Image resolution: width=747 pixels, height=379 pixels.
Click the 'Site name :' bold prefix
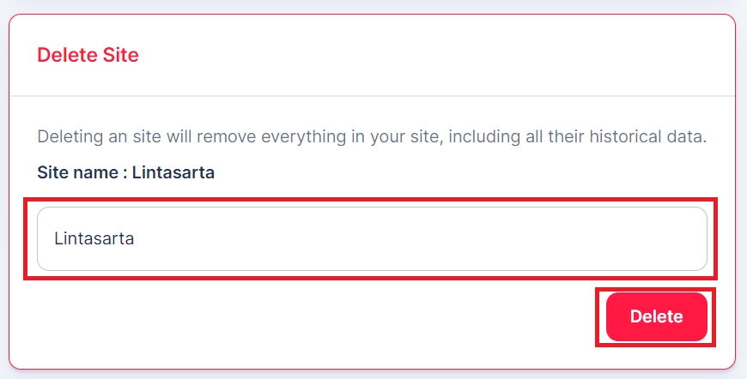coord(82,172)
